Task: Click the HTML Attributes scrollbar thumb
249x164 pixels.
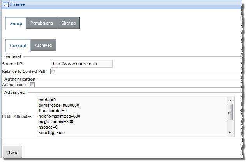Action: 230,112
